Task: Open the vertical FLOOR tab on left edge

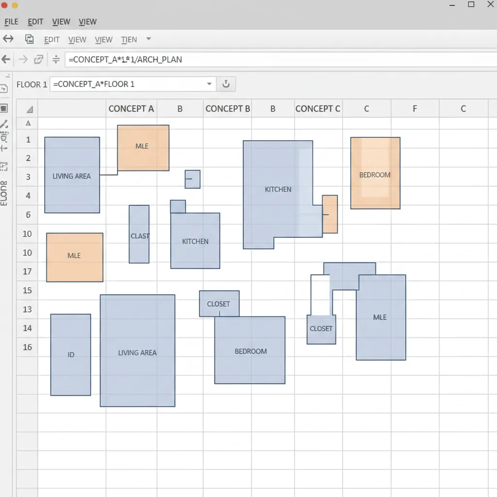Action: tap(4, 193)
